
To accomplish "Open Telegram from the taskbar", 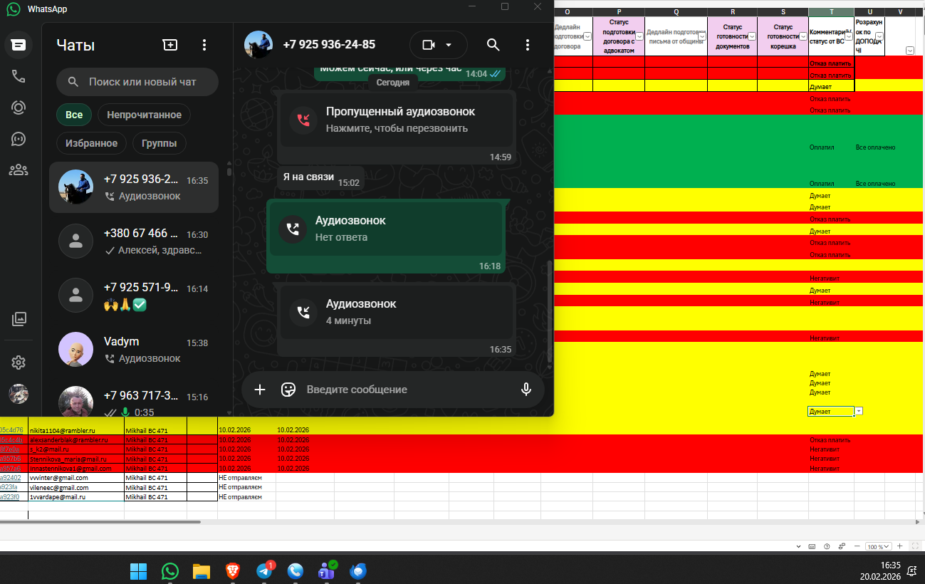I will 264,571.
